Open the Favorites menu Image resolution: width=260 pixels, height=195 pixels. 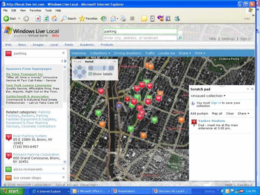[x=35, y=10]
